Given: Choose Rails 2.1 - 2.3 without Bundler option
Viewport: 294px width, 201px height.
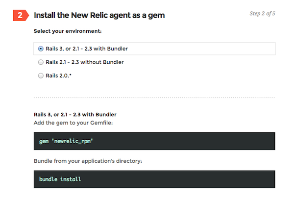Looking at the screenshot, I should [41, 62].
